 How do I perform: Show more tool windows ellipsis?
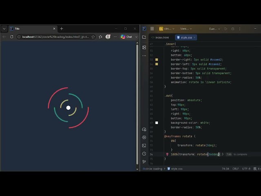coord(144,56)
